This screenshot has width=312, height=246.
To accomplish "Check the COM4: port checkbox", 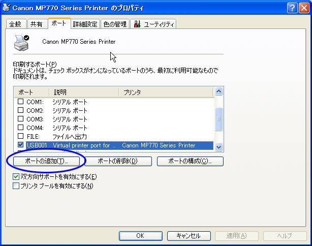I will click(x=20, y=128).
